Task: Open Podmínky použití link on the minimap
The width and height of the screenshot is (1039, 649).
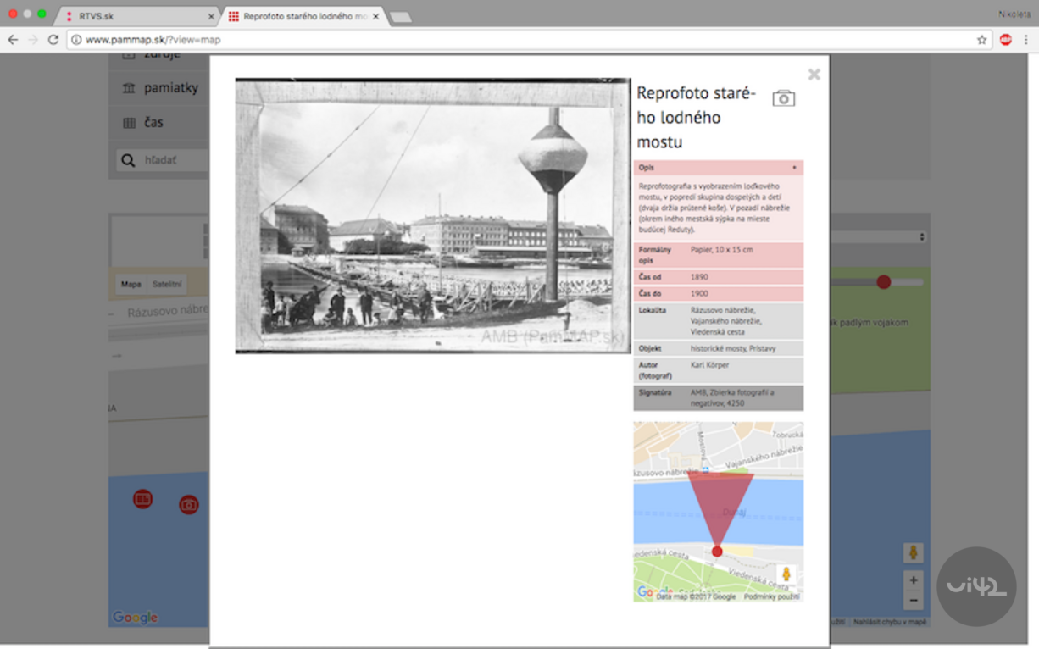Action: [x=771, y=596]
